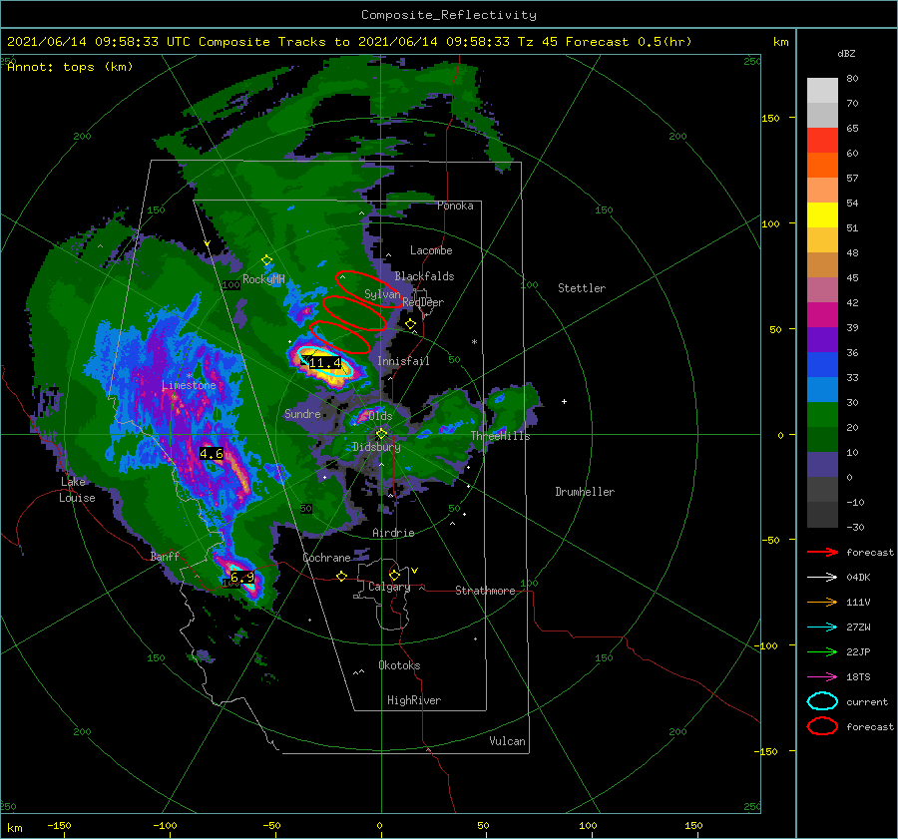
Task: Click the Innisfail town label
Action: [403, 361]
